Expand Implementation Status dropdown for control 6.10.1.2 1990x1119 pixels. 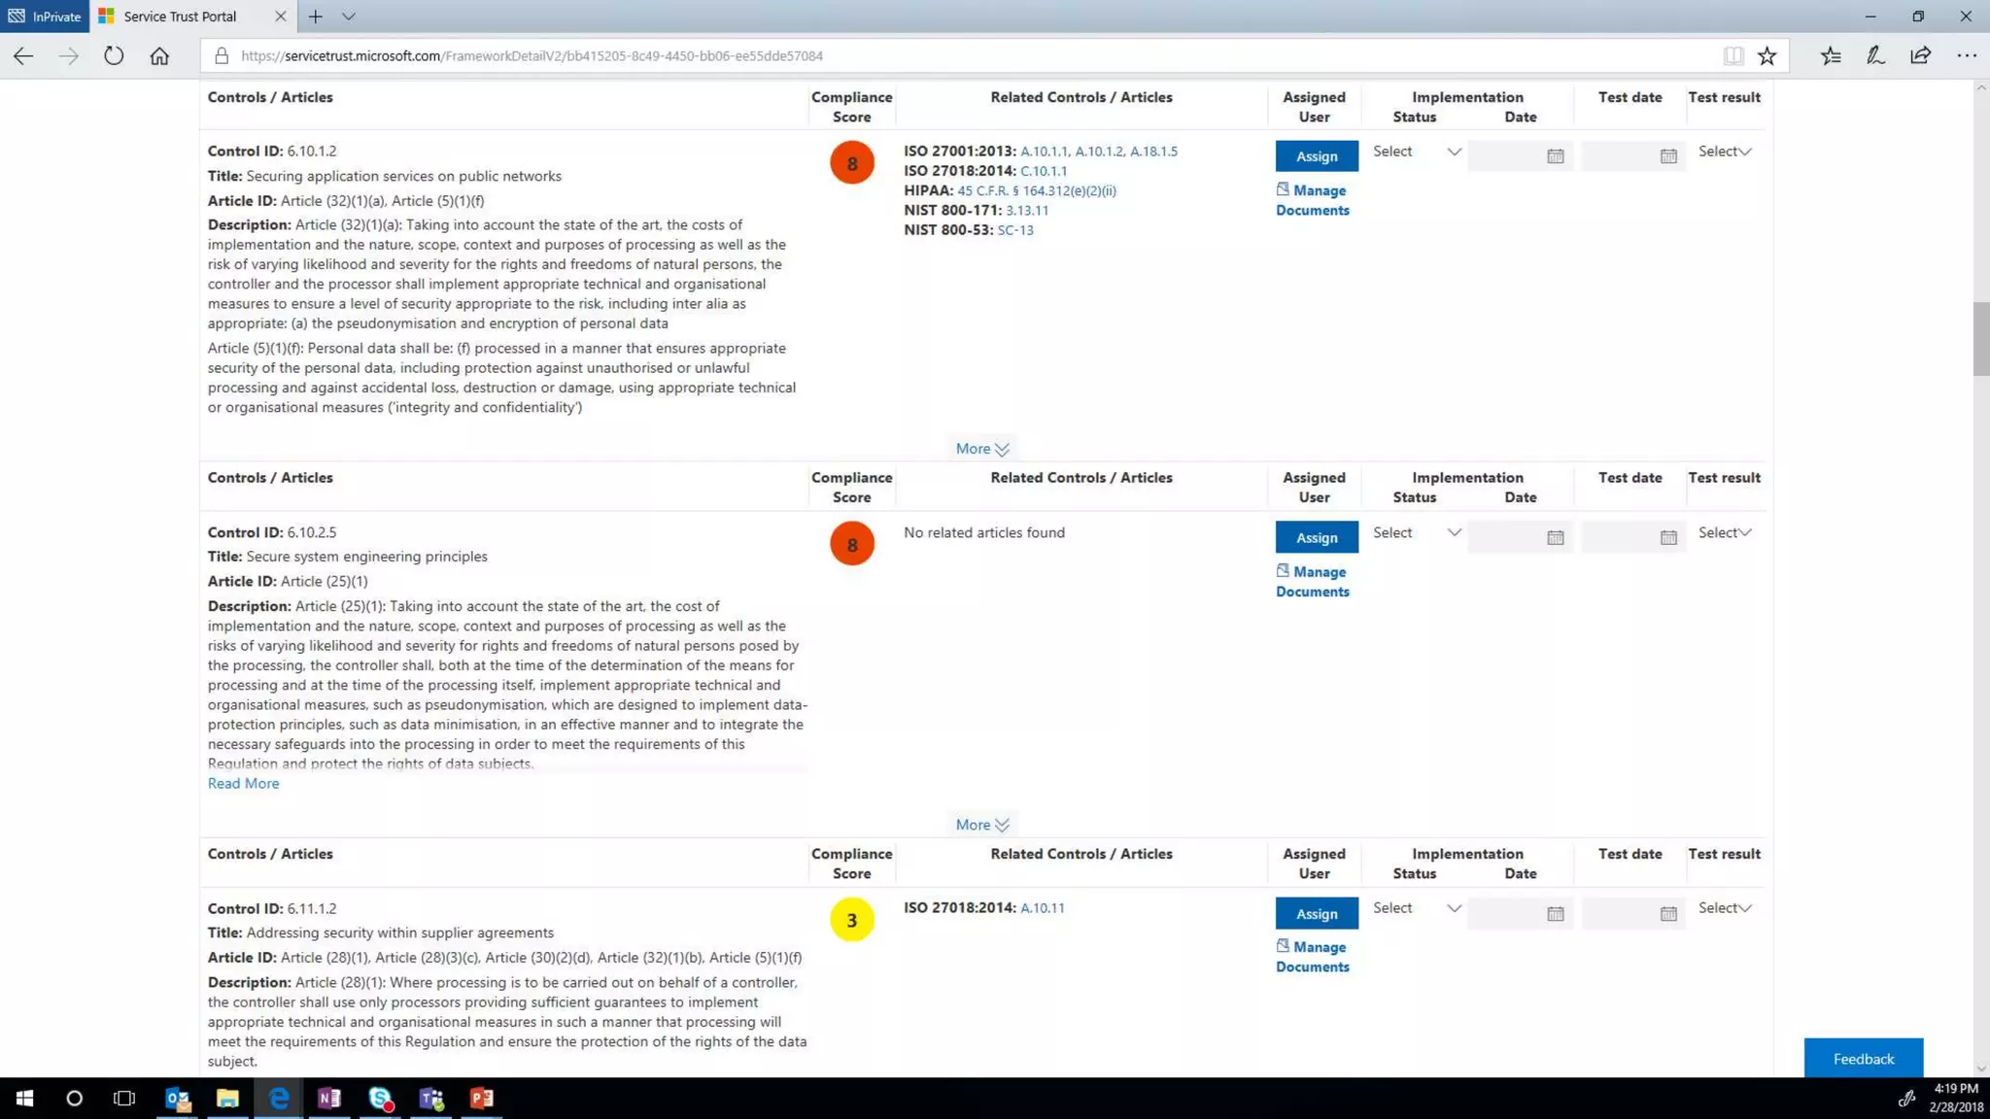pos(1417,152)
